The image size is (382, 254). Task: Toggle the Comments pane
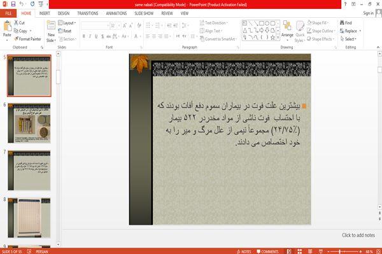(267, 251)
